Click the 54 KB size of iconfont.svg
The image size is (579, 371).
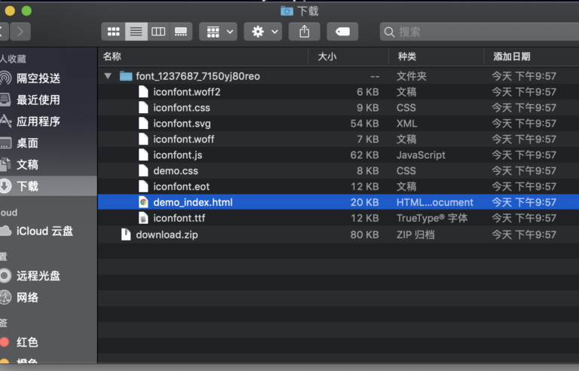tap(364, 124)
